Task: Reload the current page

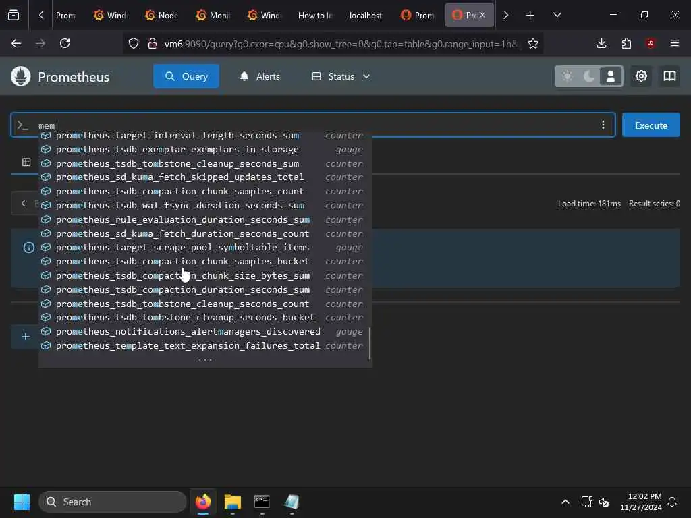Action: 65,43
